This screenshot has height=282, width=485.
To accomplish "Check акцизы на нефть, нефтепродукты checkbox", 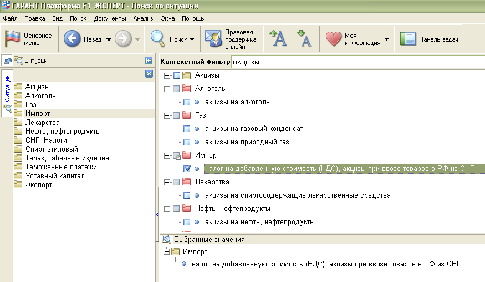I will tap(187, 222).
